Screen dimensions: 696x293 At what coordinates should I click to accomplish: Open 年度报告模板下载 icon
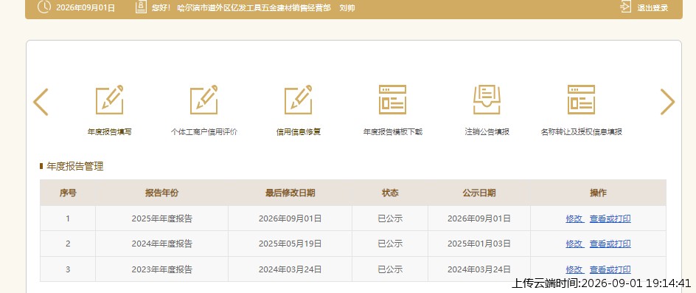[392, 100]
